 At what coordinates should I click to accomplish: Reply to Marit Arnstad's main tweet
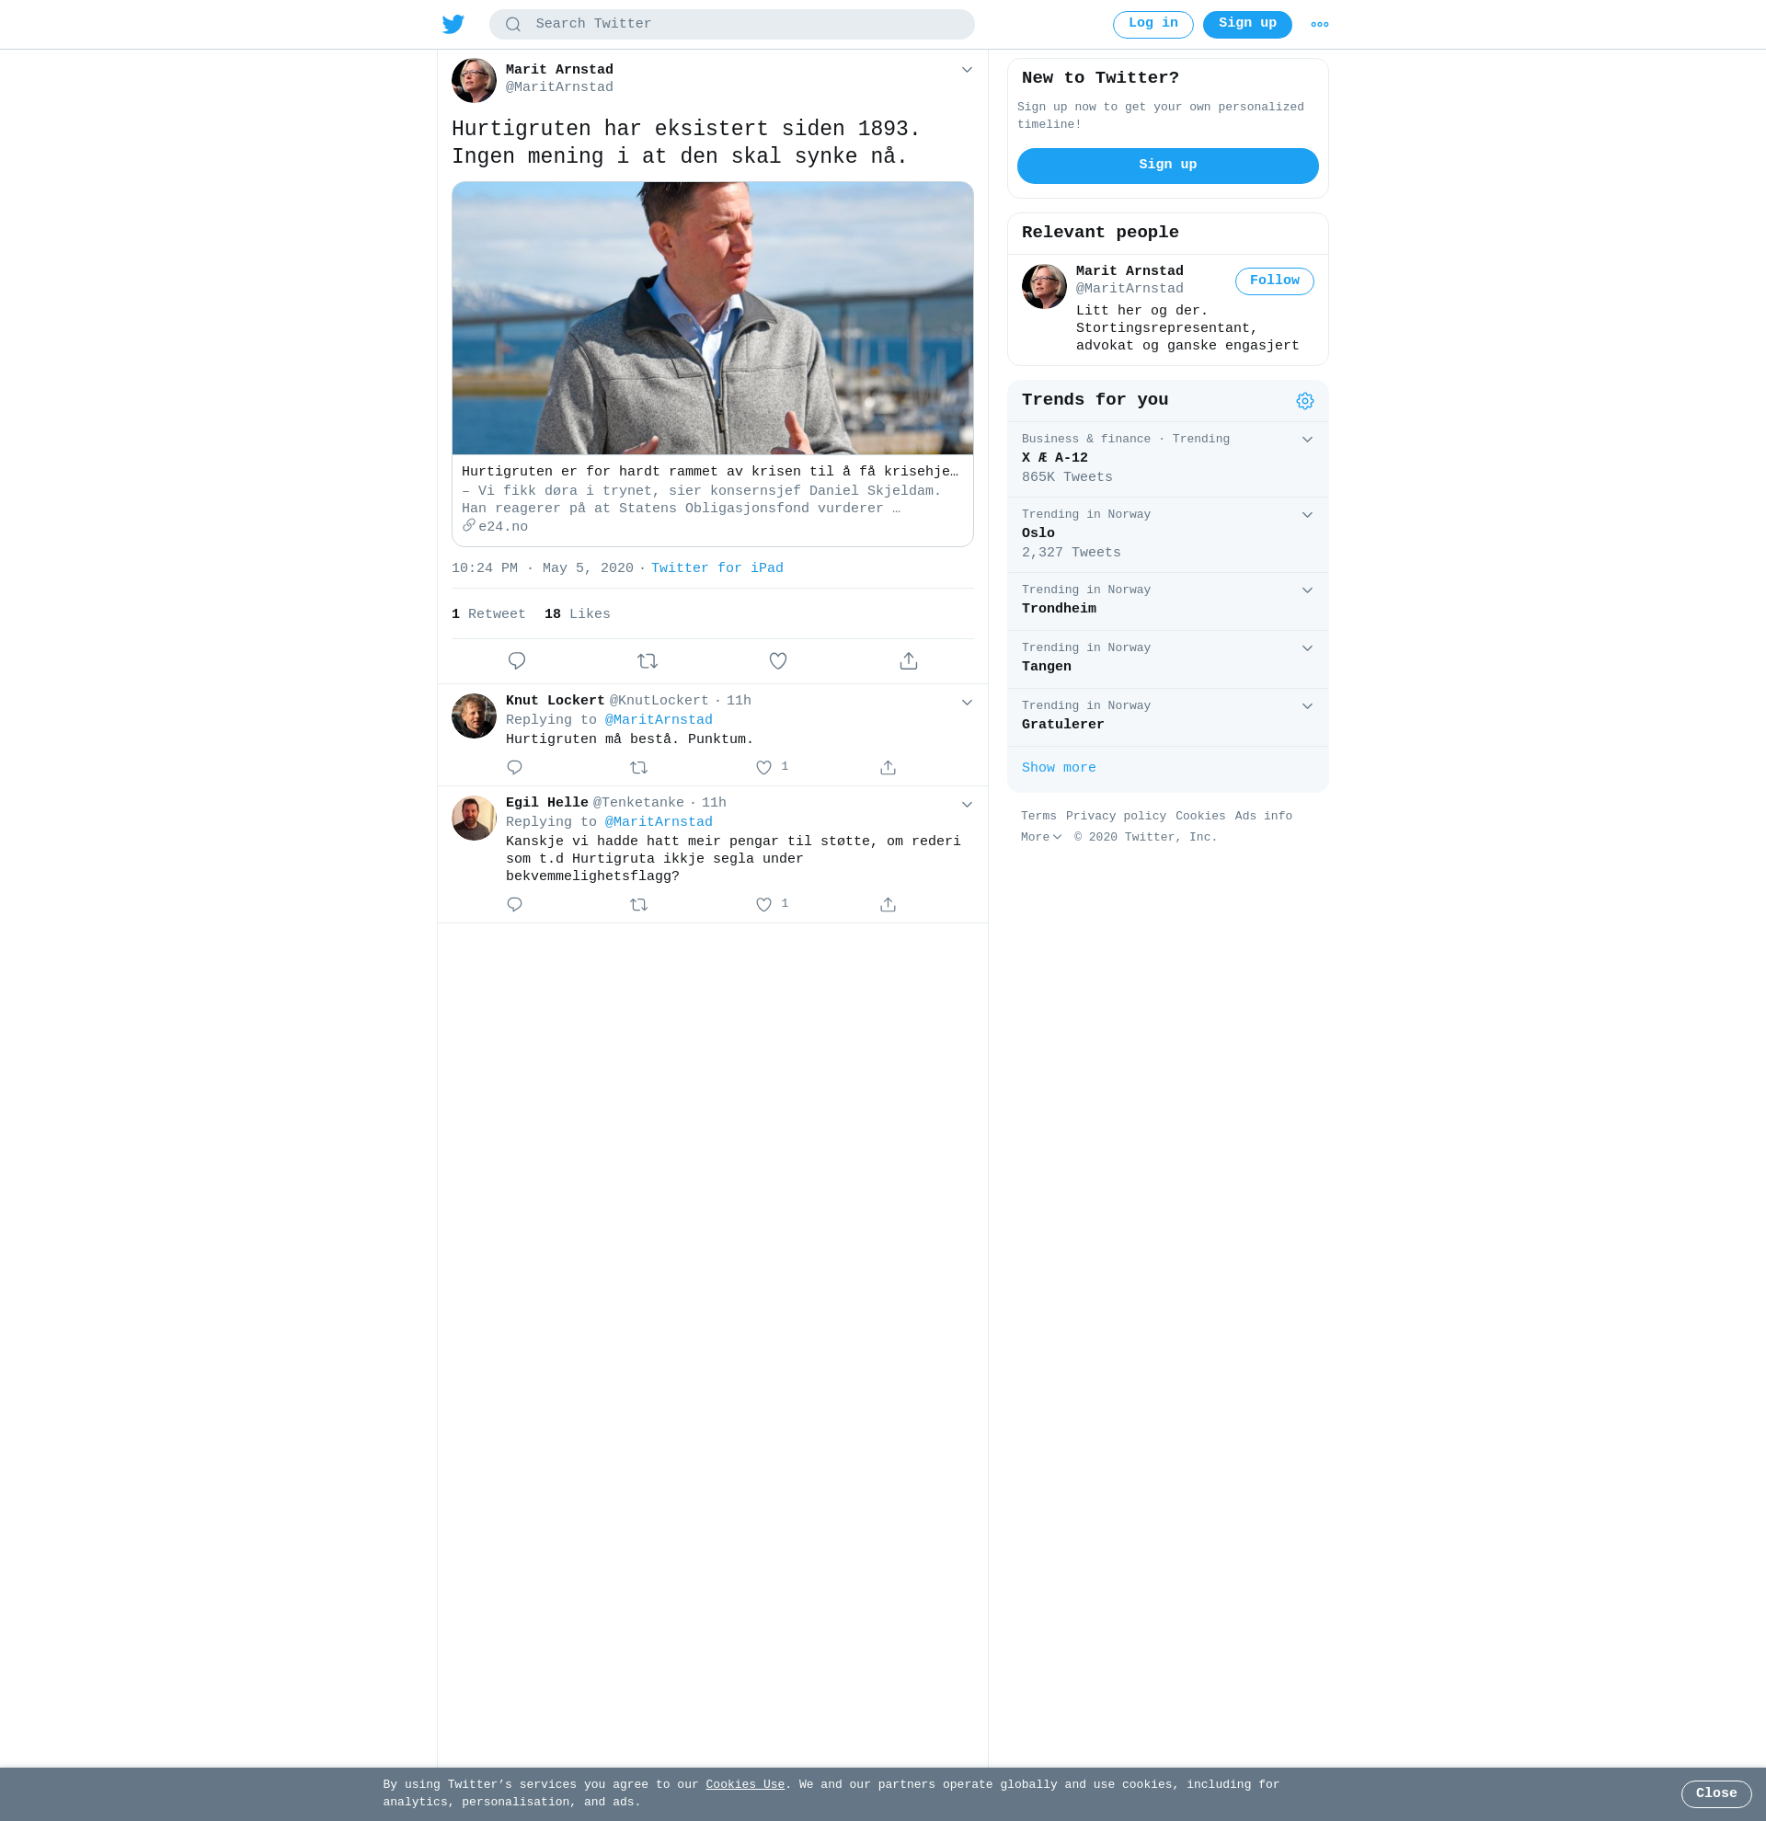[x=518, y=661]
